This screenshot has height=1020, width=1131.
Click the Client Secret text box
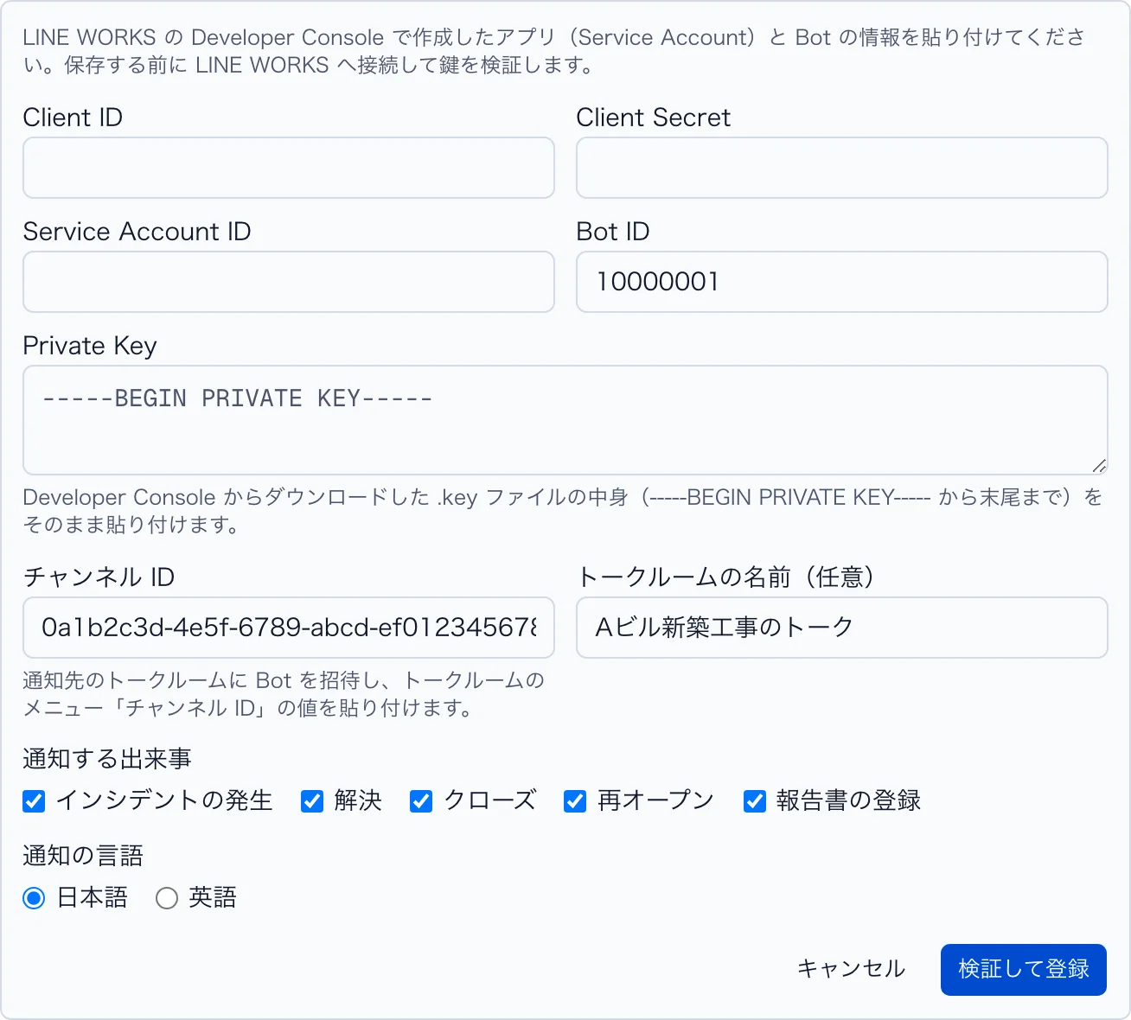tap(841, 168)
